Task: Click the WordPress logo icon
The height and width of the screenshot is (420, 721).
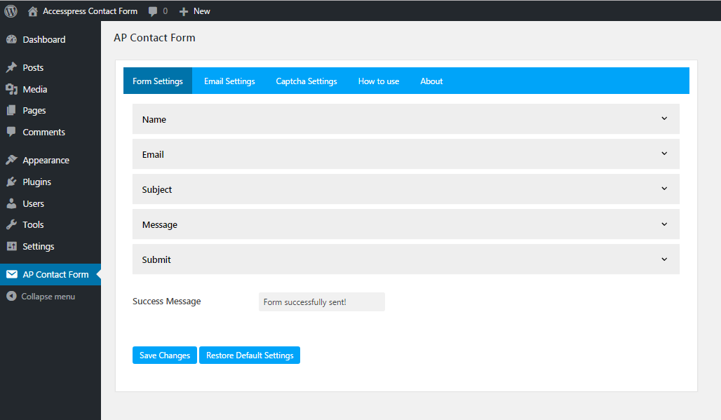Action: coord(11,11)
